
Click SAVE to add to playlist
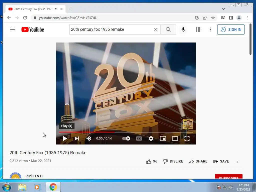[x=221, y=161]
